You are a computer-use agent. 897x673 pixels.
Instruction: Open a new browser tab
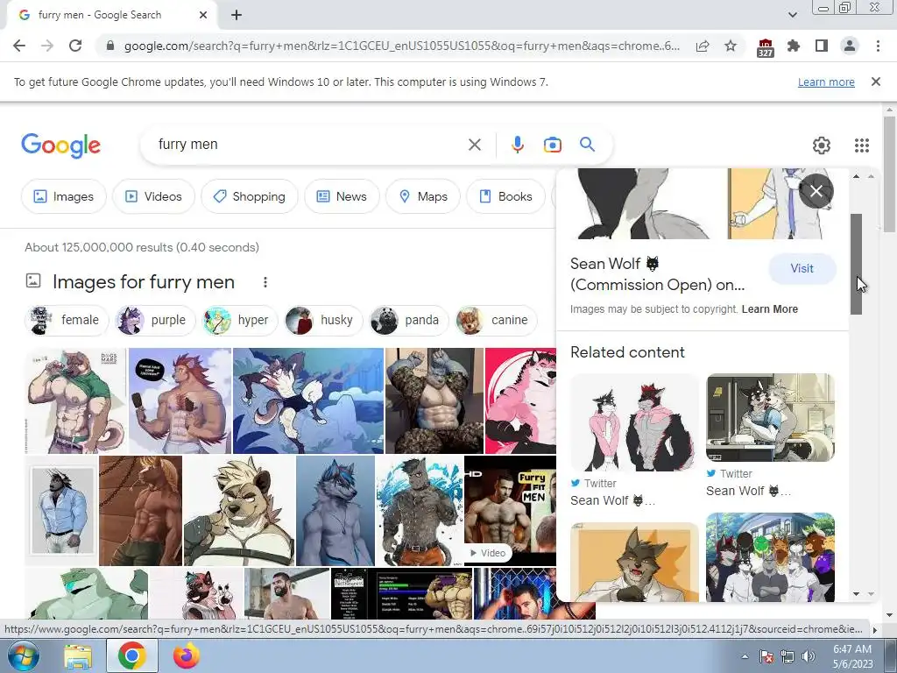(237, 15)
